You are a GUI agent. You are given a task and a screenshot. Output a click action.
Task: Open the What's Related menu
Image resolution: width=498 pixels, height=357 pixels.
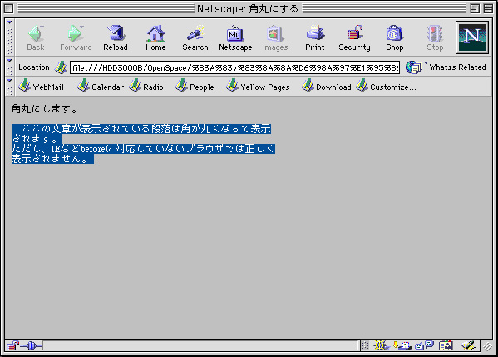pyautogui.click(x=446, y=67)
